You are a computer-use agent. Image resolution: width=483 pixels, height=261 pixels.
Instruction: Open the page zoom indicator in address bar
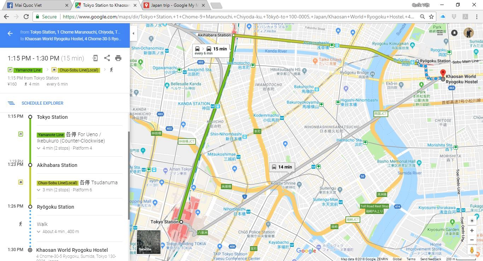click(422, 17)
